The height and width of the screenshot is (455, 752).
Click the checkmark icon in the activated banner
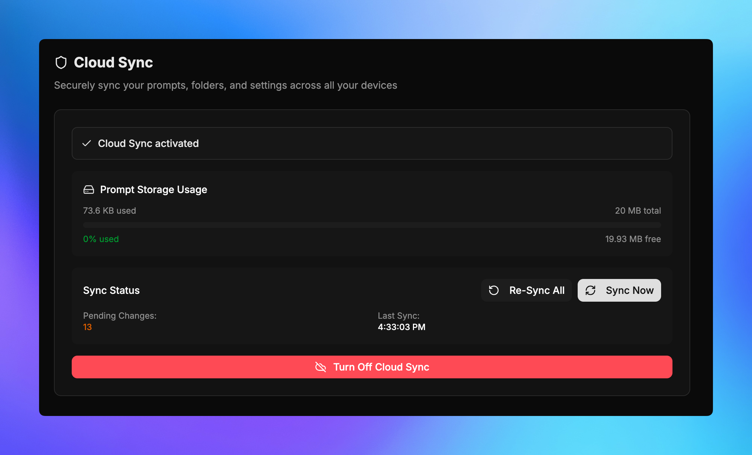pyautogui.click(x=87, y=143)
